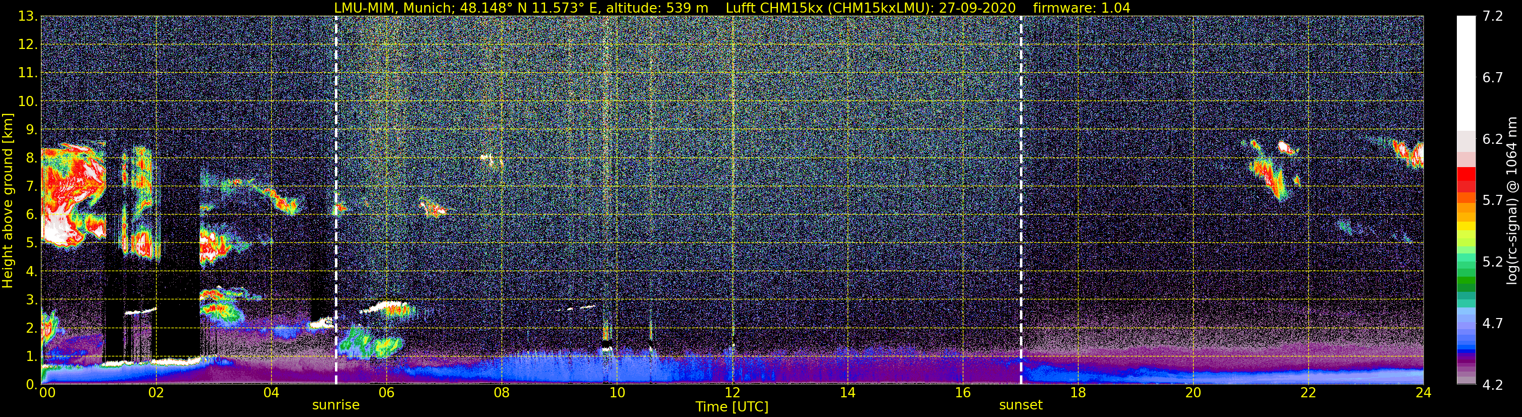This screenshot has height=417, width=1522.
Task: Click the 13 height axis tick label
Action: (27, 17)
